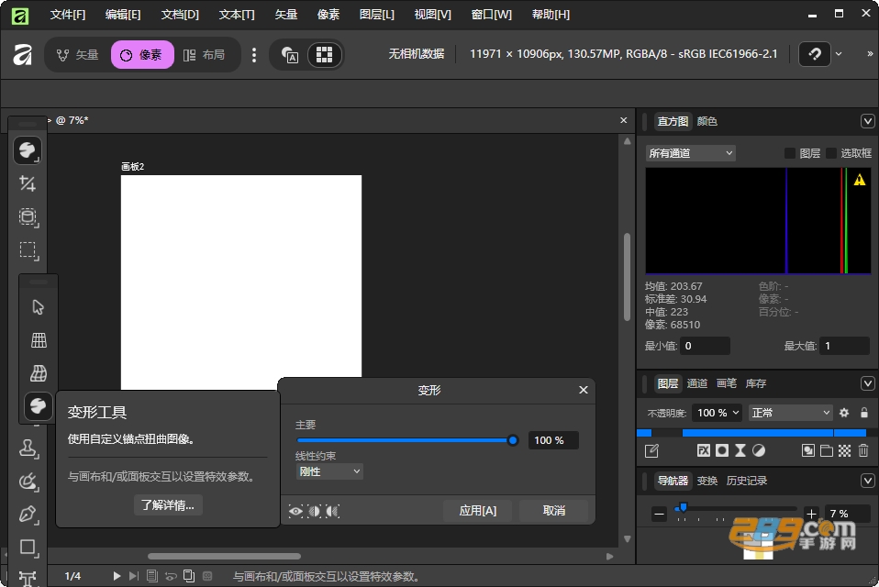Click the text-over-shape icon in the top toolbar
Screen dimensions: 879x587
pos(290,54)
